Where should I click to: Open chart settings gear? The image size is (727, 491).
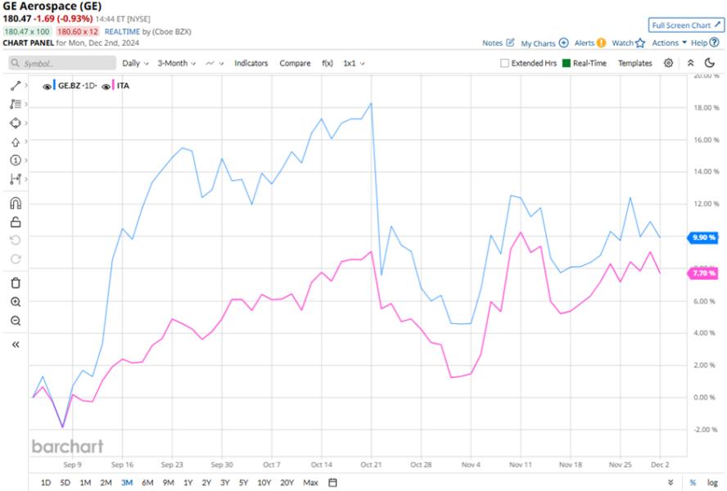[x=668, y=62]
